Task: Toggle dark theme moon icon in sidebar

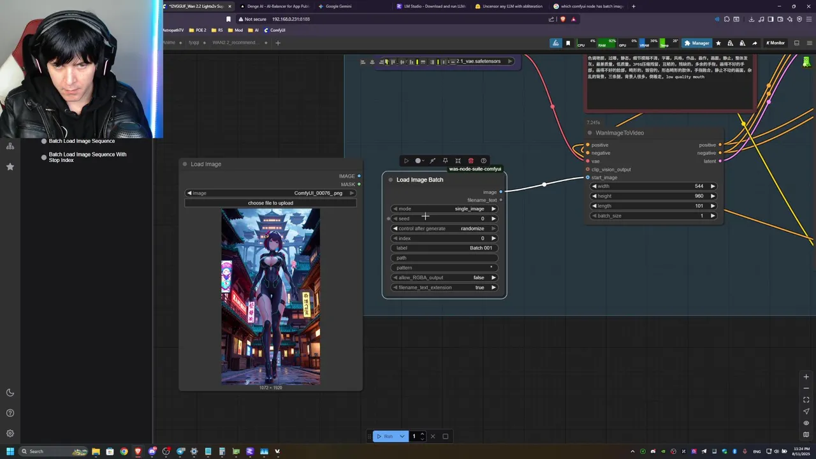Action: point(10,393)
